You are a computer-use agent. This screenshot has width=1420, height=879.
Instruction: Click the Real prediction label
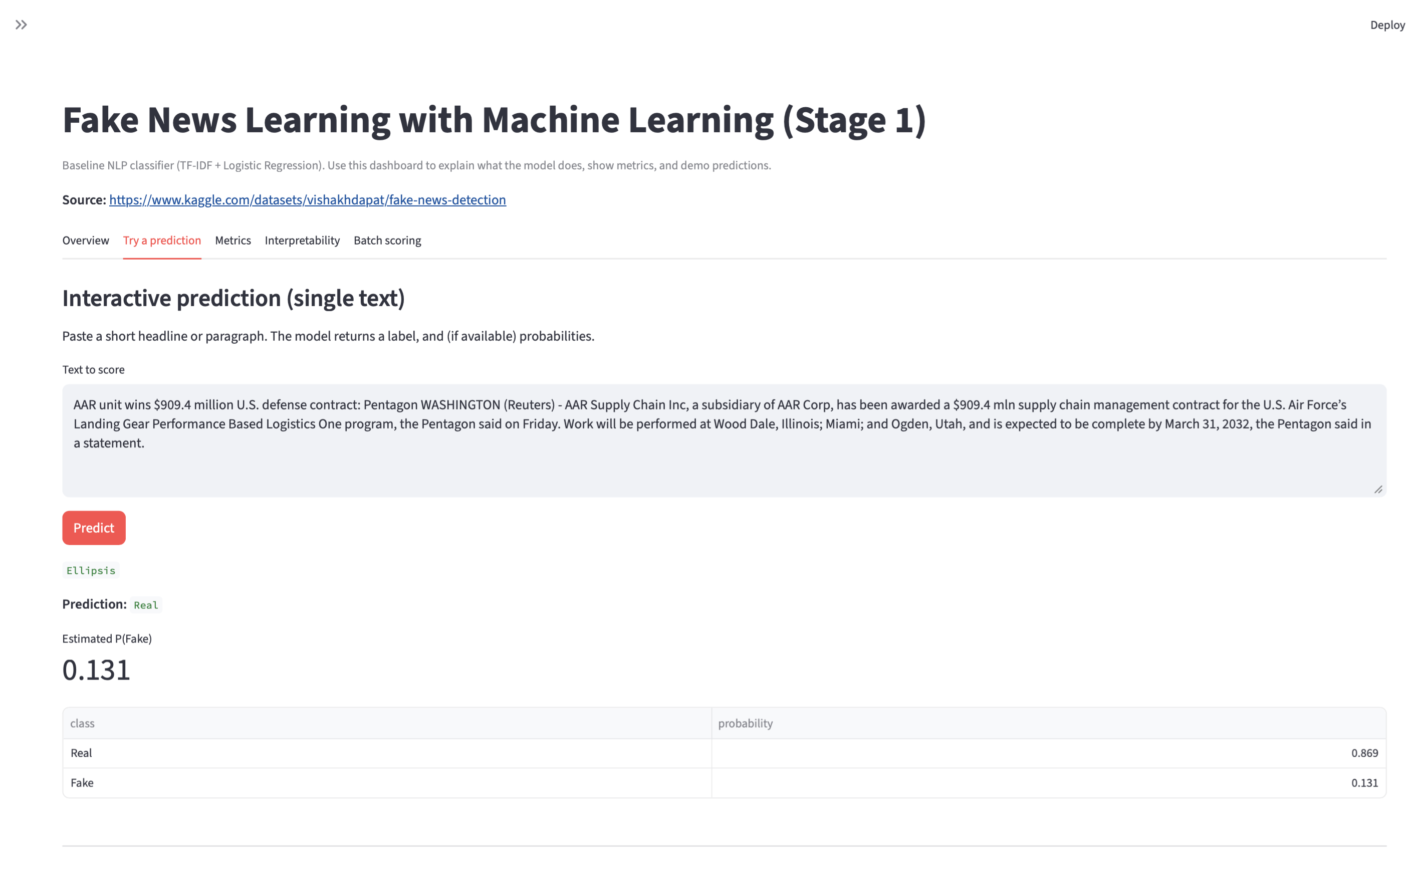pyautogui.click(x=145, y=604)
